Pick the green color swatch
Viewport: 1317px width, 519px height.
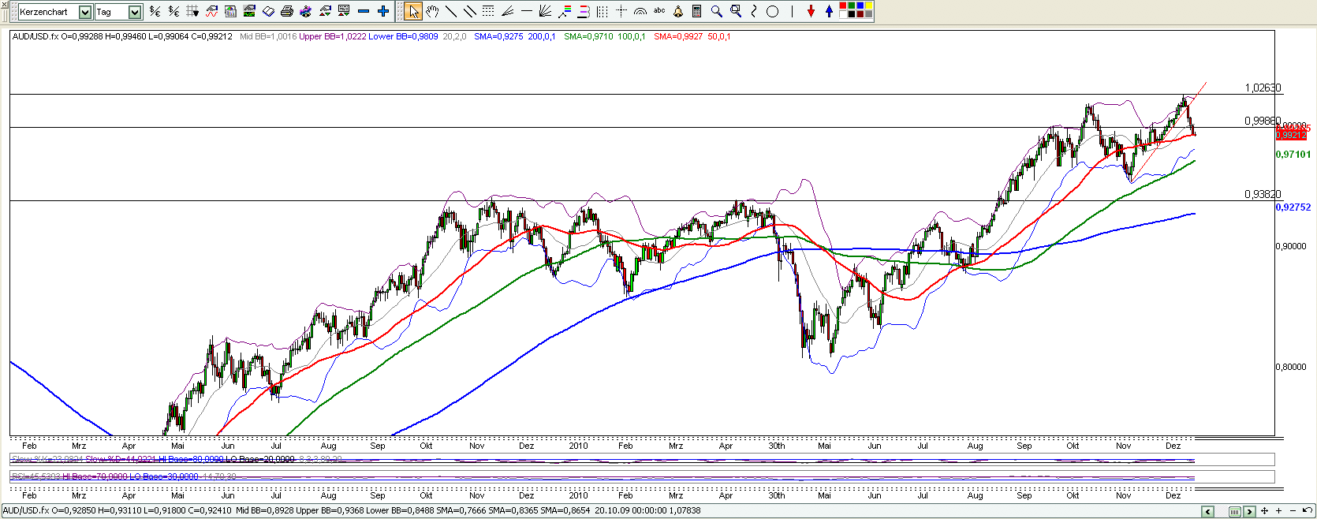[x=852, y=6]
